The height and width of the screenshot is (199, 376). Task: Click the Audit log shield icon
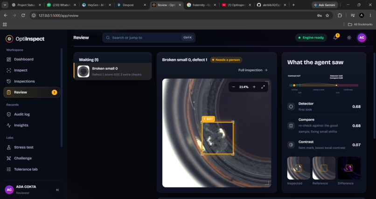pos(9,114)
